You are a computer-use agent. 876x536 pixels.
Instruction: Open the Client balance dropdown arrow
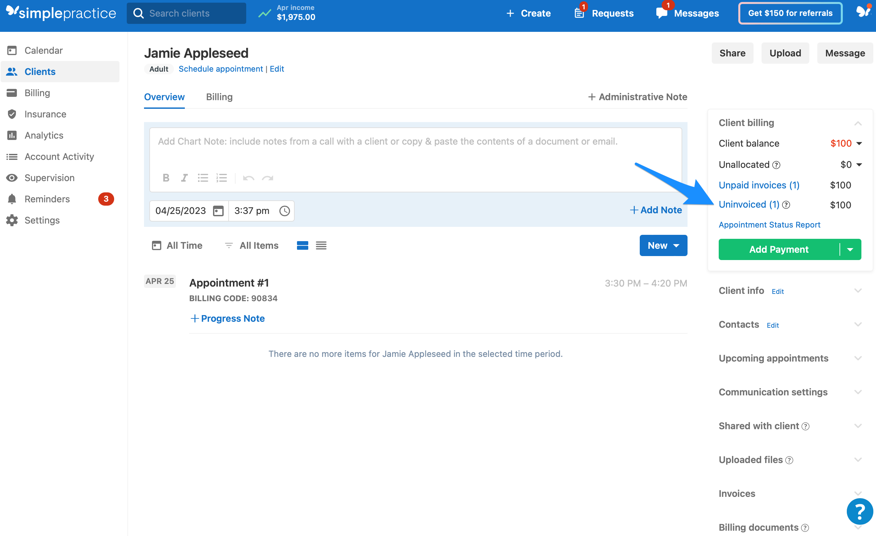click(x=859, y=144)
